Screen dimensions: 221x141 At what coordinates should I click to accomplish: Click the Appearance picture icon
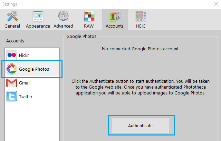pos(38,16)
